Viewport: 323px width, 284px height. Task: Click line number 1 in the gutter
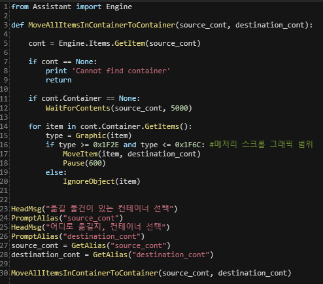click(x=6, y=7)
